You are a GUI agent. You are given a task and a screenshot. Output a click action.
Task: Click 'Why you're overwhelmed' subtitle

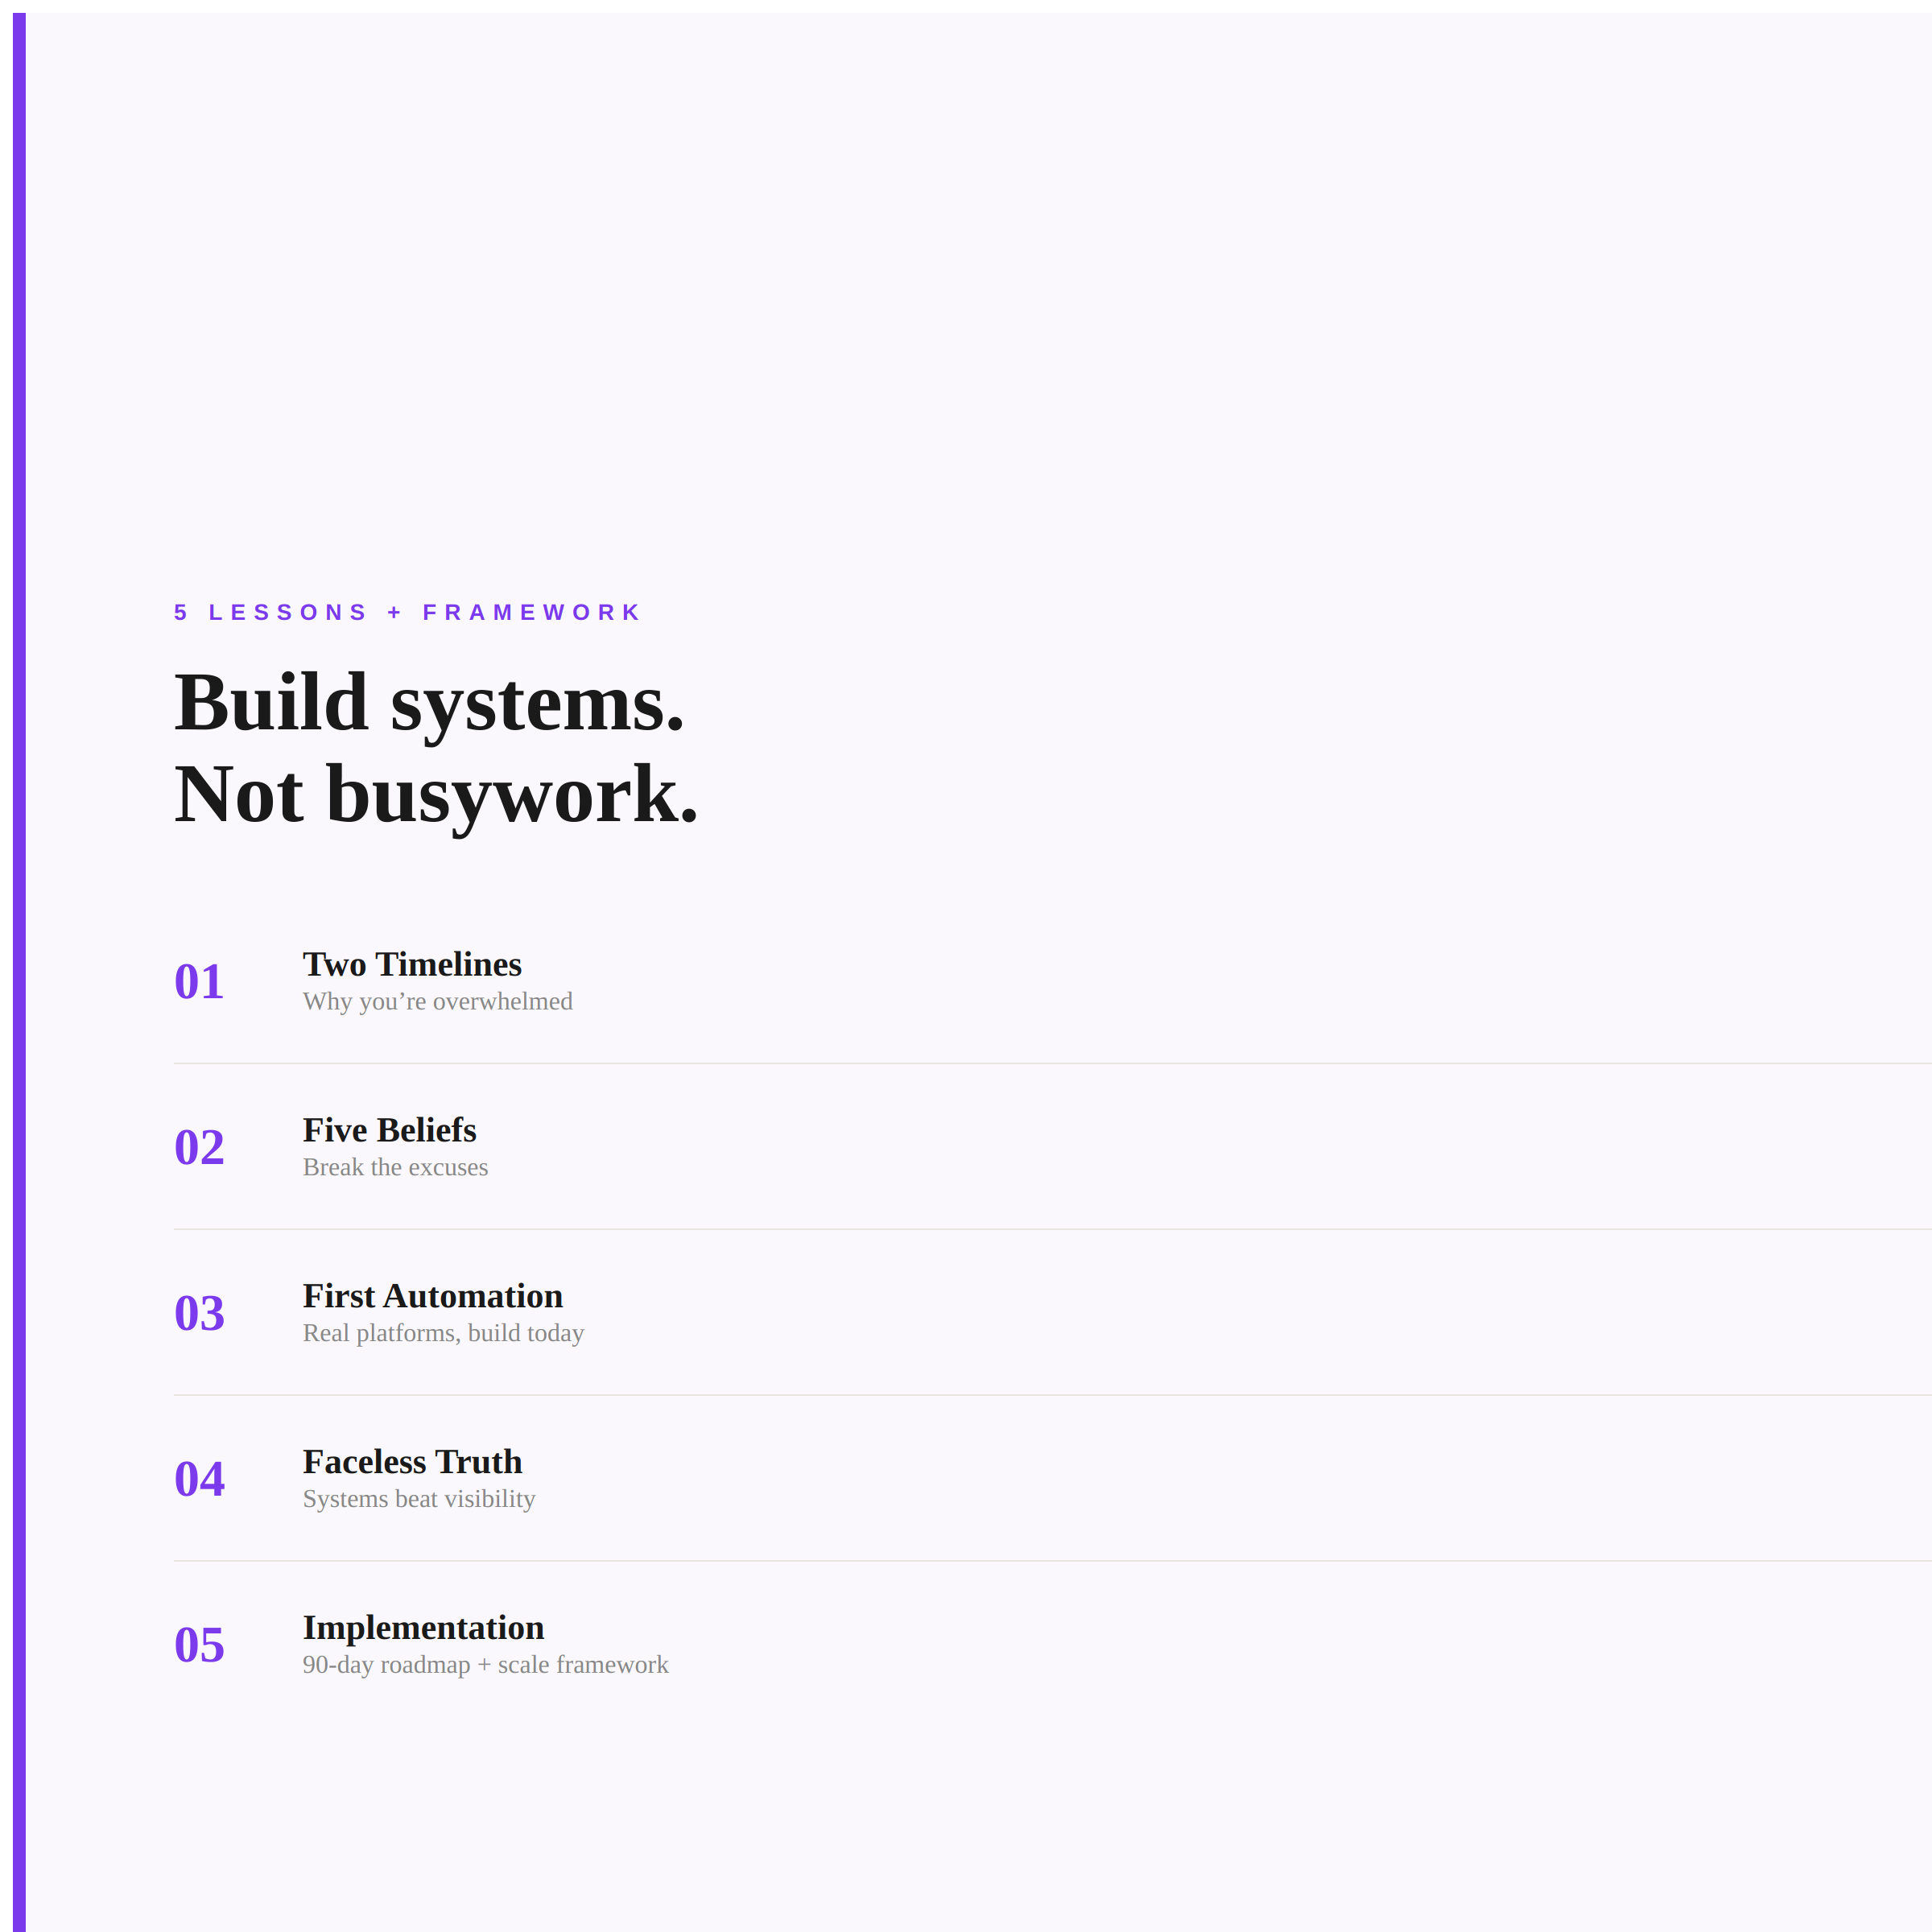tap(437, 1001)
